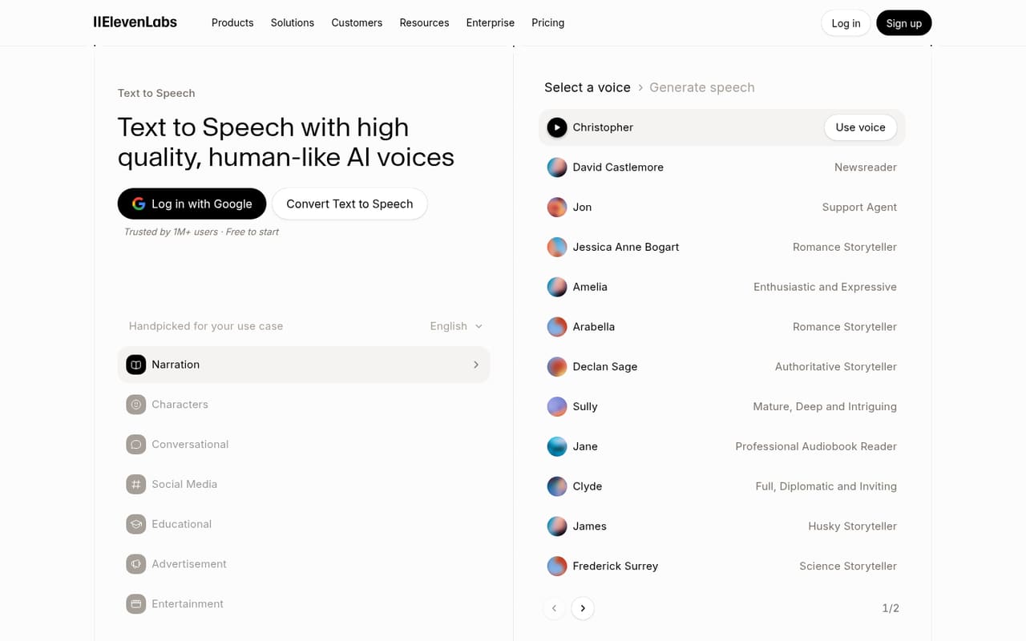Expand the Narration row chevron
Viewport: 1026px width, 641px height.
(476, 365)
